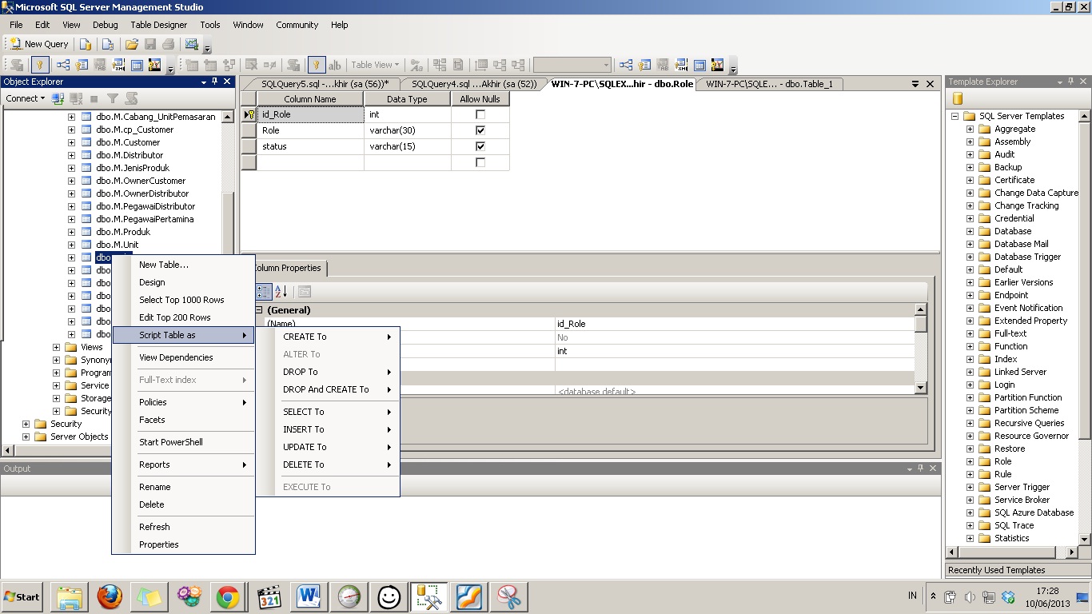Image resolution: width=1092 pixels, height=614 pixels.
Task: Choose Design from the context menu
Action: [153, 282]
